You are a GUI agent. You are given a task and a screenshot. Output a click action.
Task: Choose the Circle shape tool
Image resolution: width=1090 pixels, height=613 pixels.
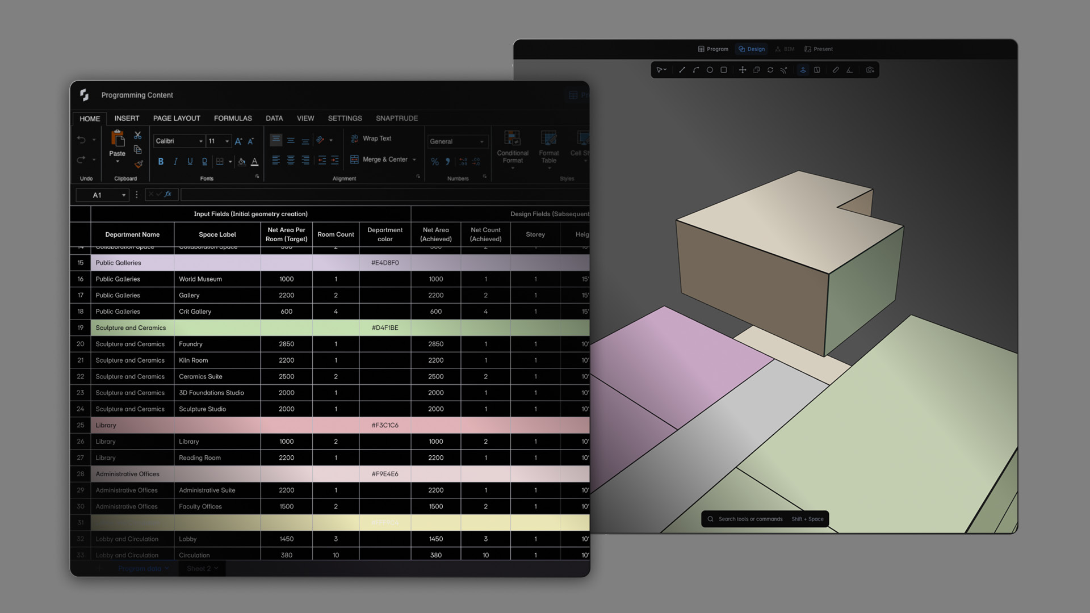point(710,70)
